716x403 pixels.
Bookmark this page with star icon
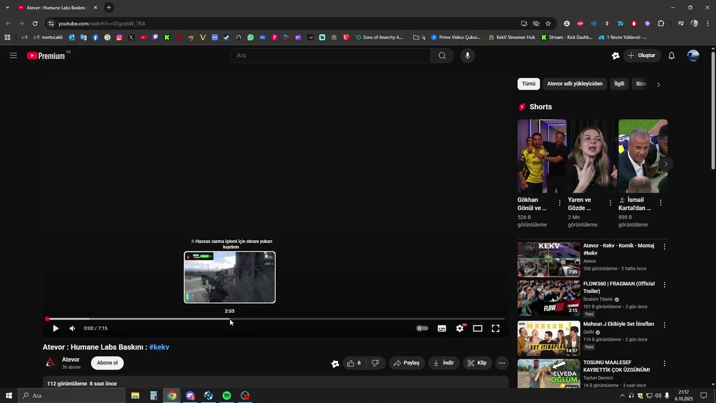coord(548,24)
